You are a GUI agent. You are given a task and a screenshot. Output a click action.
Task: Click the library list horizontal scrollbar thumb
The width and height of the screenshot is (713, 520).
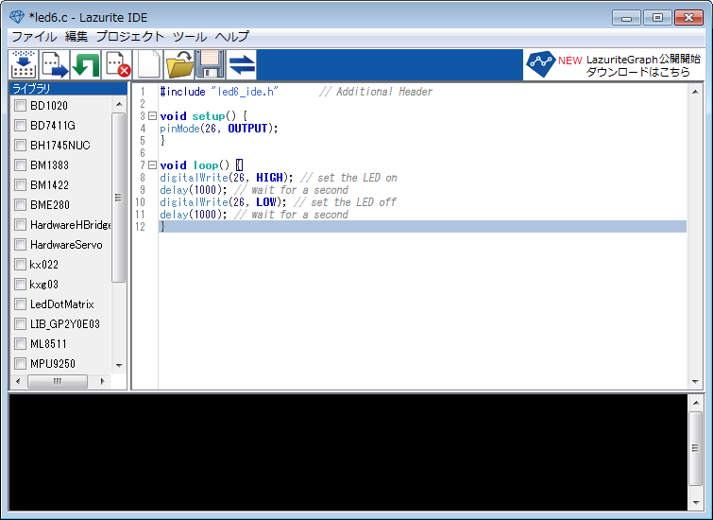(58, 381)
